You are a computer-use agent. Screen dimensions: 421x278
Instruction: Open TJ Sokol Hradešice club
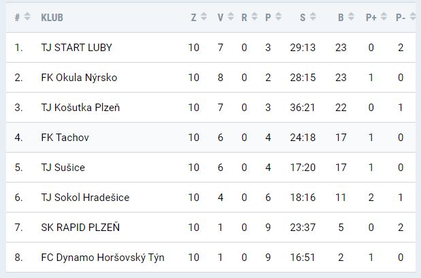coord(85,198)
